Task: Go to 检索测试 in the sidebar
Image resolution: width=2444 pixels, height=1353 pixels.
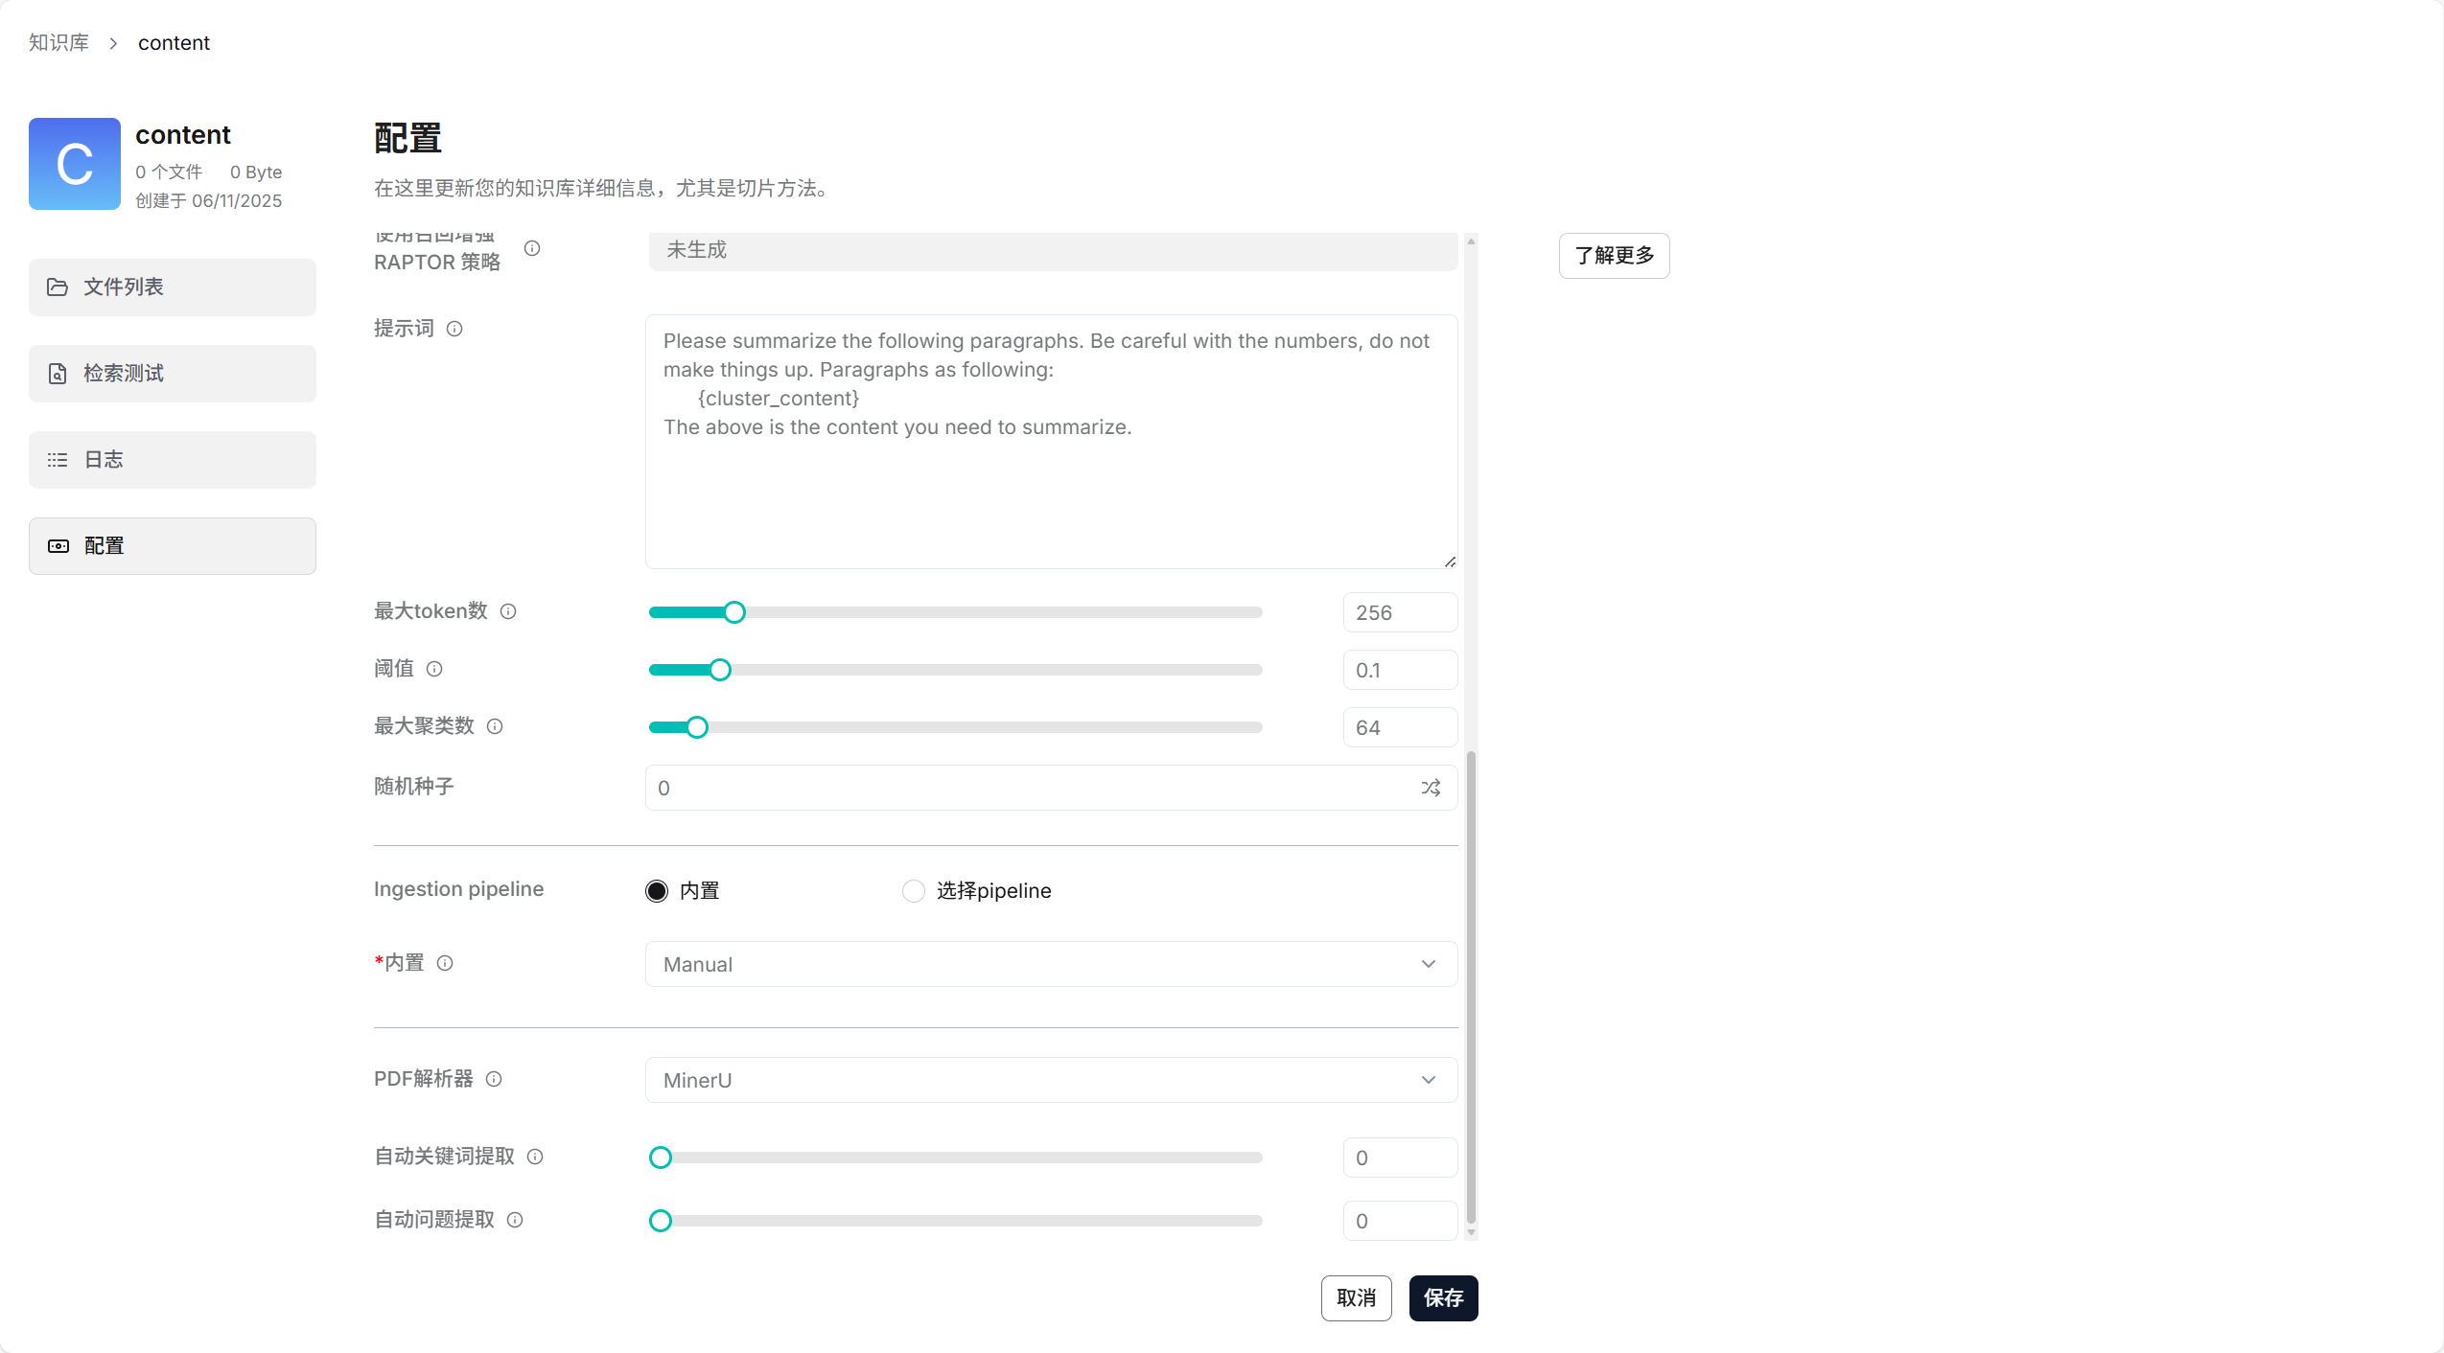Action: 173,374
